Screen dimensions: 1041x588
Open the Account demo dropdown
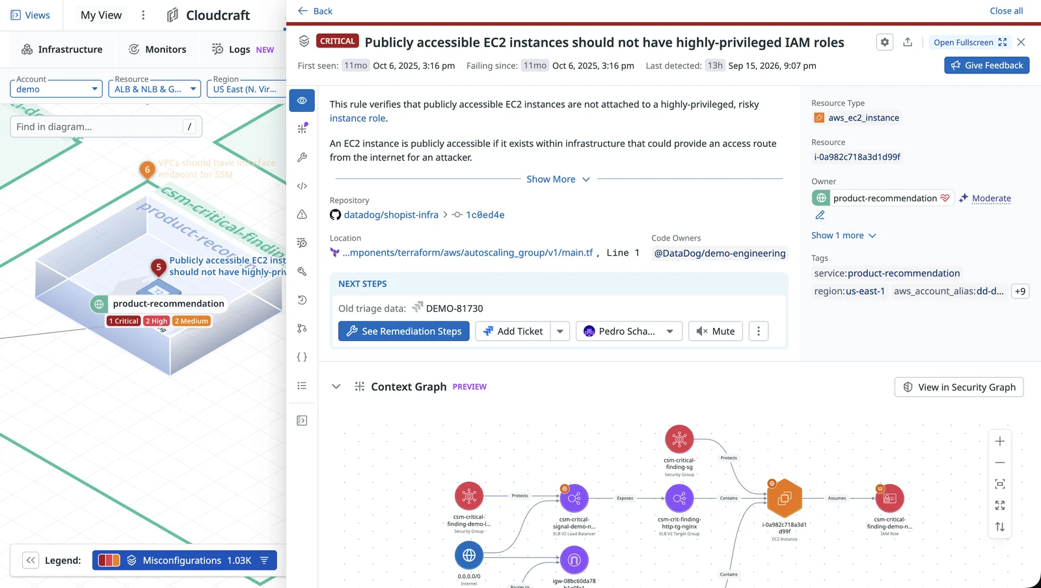(56, 89)
